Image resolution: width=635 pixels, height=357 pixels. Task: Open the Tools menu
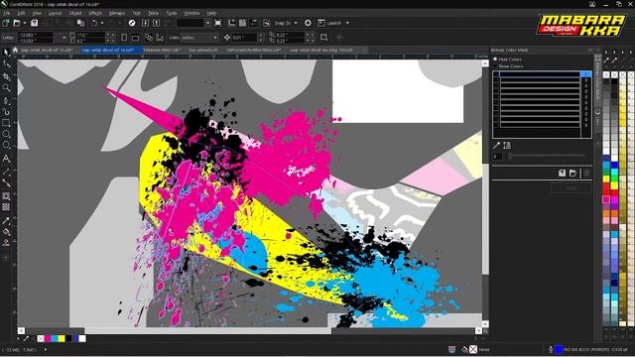172,13
